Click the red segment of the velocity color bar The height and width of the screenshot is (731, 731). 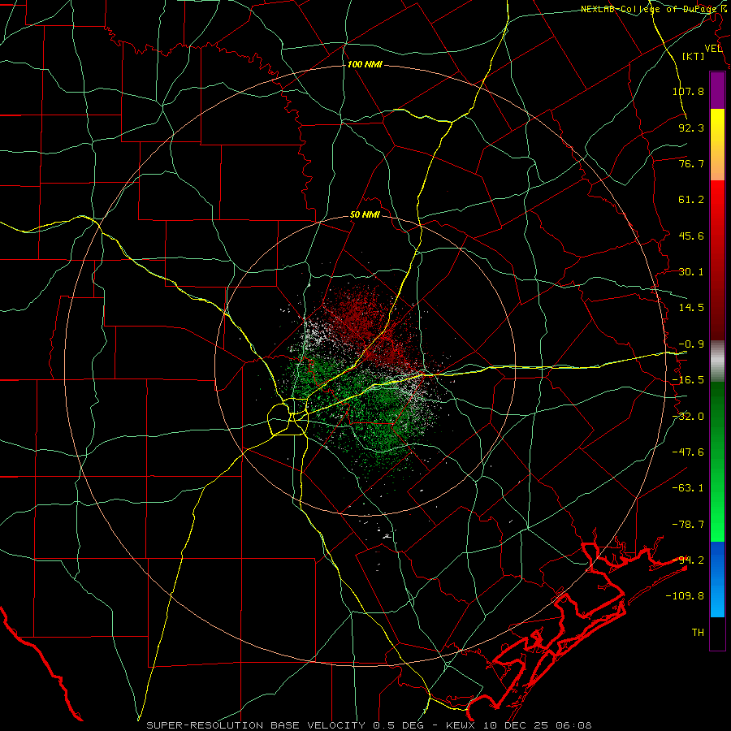point(717,260)
